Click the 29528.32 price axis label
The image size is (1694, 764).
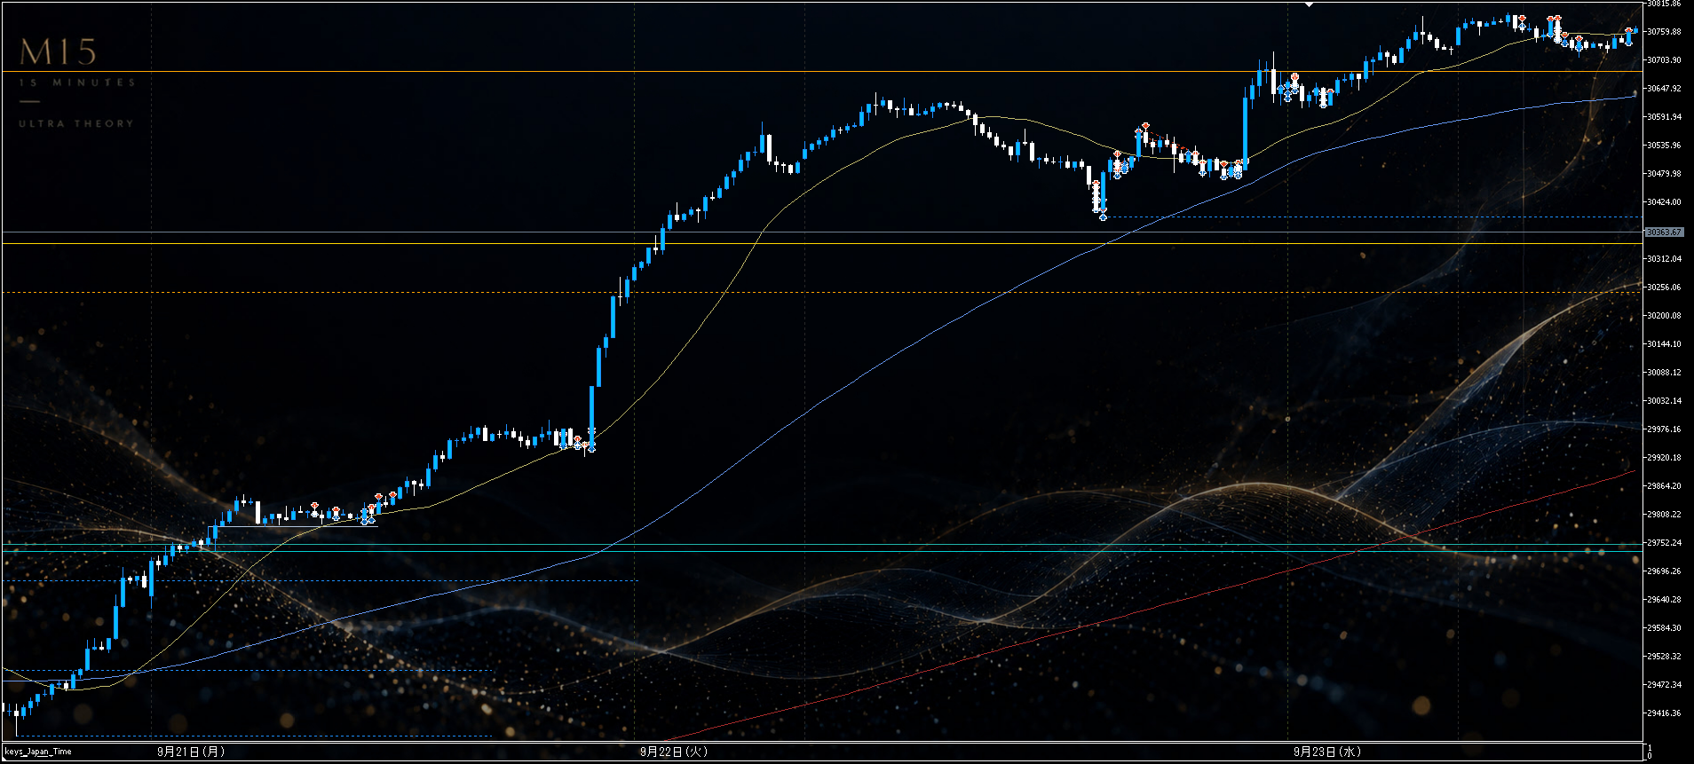(x=1664, y=657)
